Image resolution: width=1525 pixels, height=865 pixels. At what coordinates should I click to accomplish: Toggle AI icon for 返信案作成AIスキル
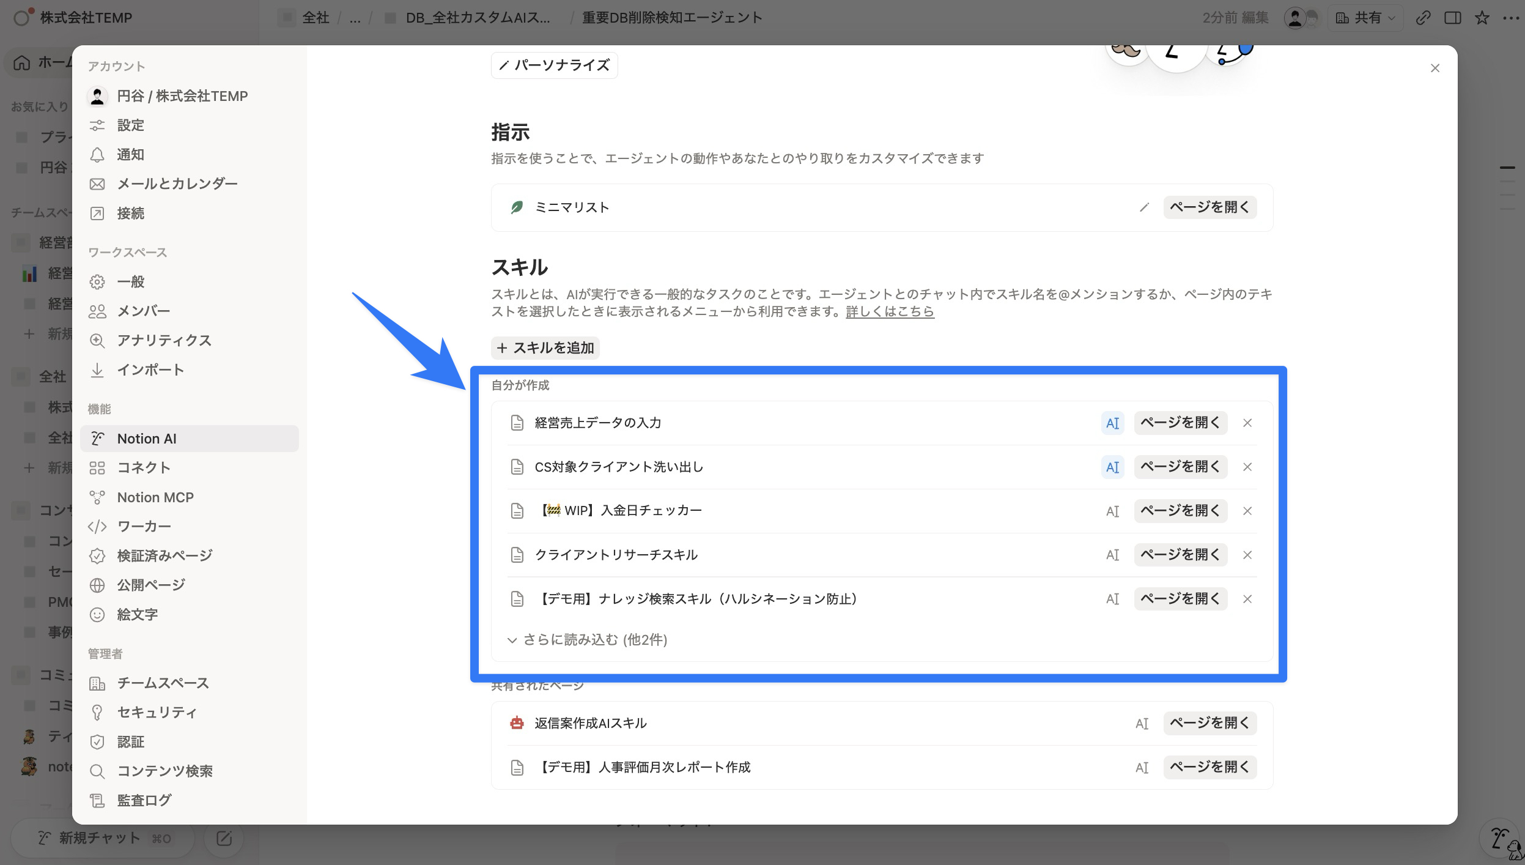click(x=1142, y=724)
